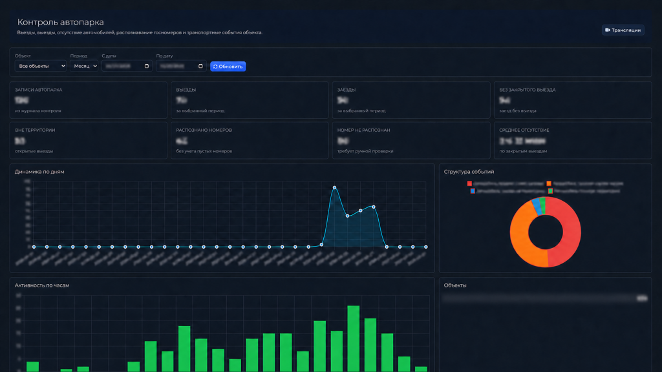Open the Объект dropdown showing Все объекты
662x372 pixels.
41,66
